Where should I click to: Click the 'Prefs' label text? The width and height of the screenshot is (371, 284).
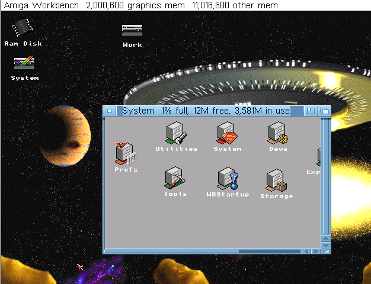[x=126, y=170]
